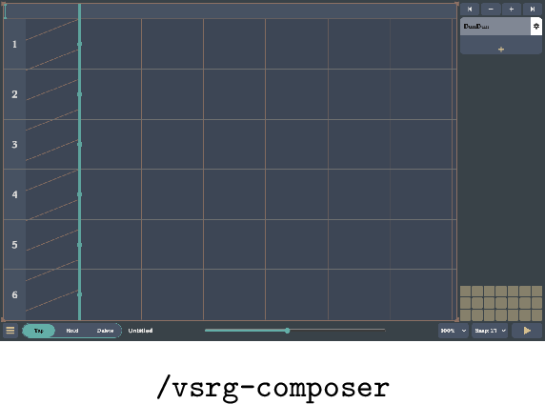
Task: Click the Untitled song name label
Action: (140, 331)
